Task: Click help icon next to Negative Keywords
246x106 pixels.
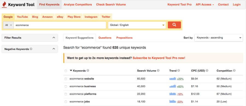Action: [31, 49]
